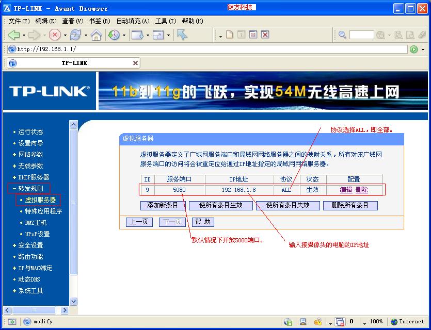
Task: Click the green Back arrow
Action: 13,35
